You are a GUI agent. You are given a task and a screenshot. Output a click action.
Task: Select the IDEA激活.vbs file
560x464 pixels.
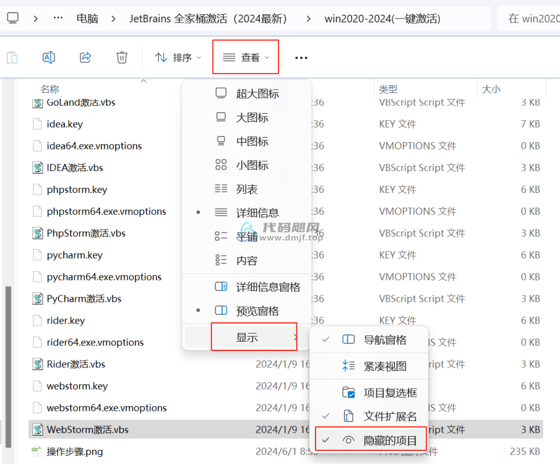tap(74, 168)
